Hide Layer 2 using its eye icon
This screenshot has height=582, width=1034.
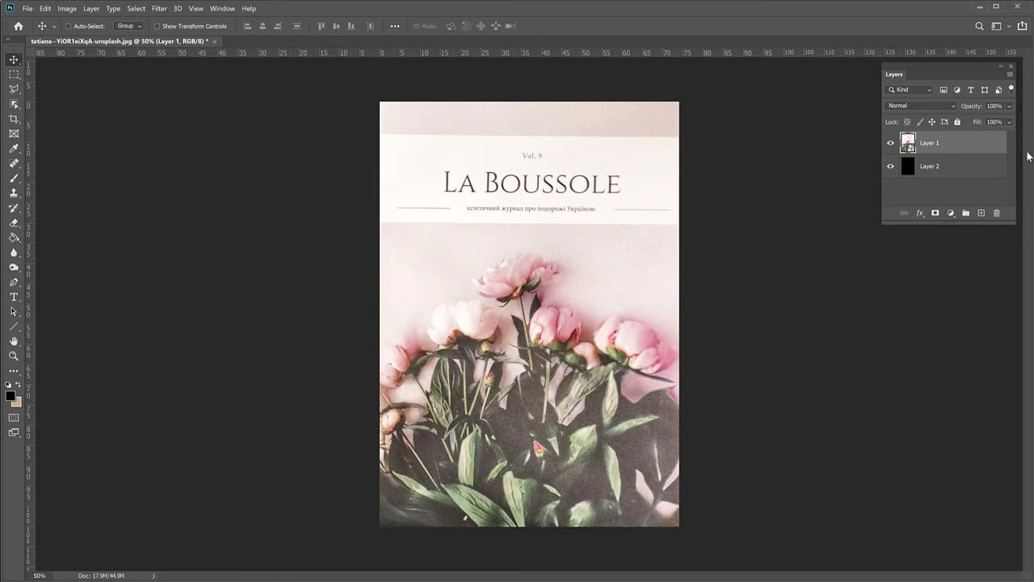(891, 167)
